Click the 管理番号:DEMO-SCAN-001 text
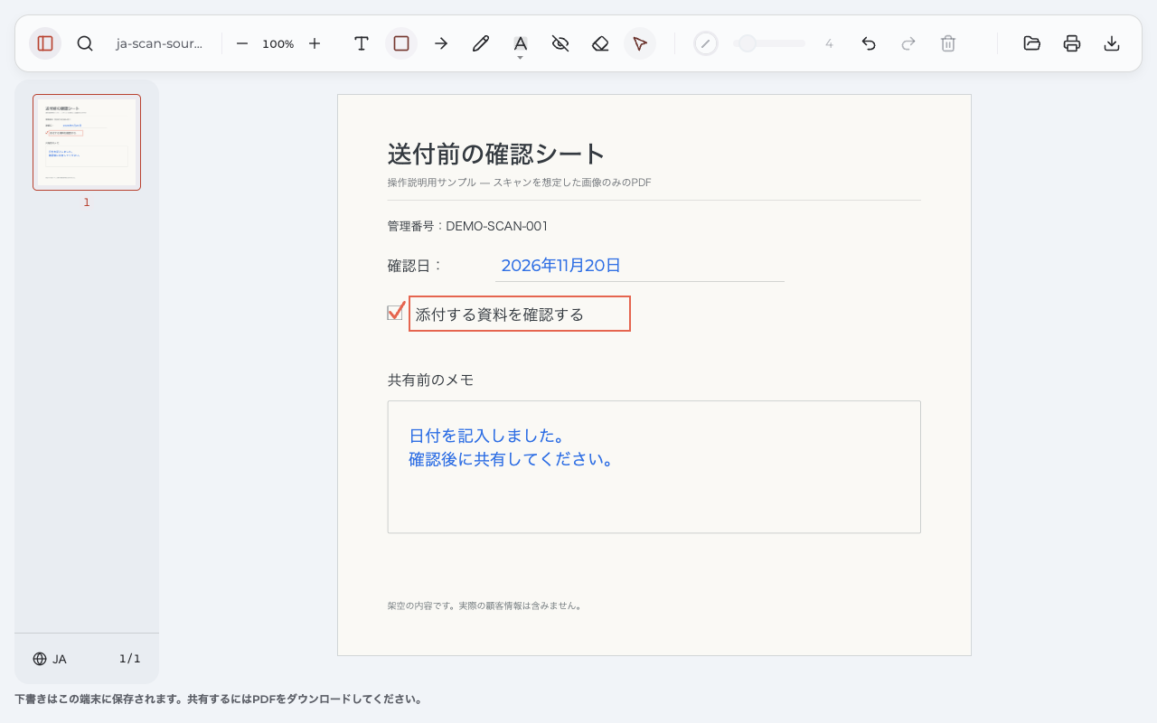Image resolution: width=1157 pixels, height=723 pixels. (467, 226)
